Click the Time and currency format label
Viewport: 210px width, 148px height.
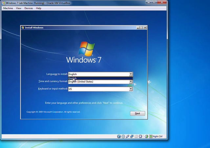pos(53,81)
